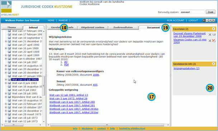Image resolution: width=218 pixels, height=131 pixels.
Task: Expand the Wet van 8 juni 1983 node
Action: click(x=6, y=83)
